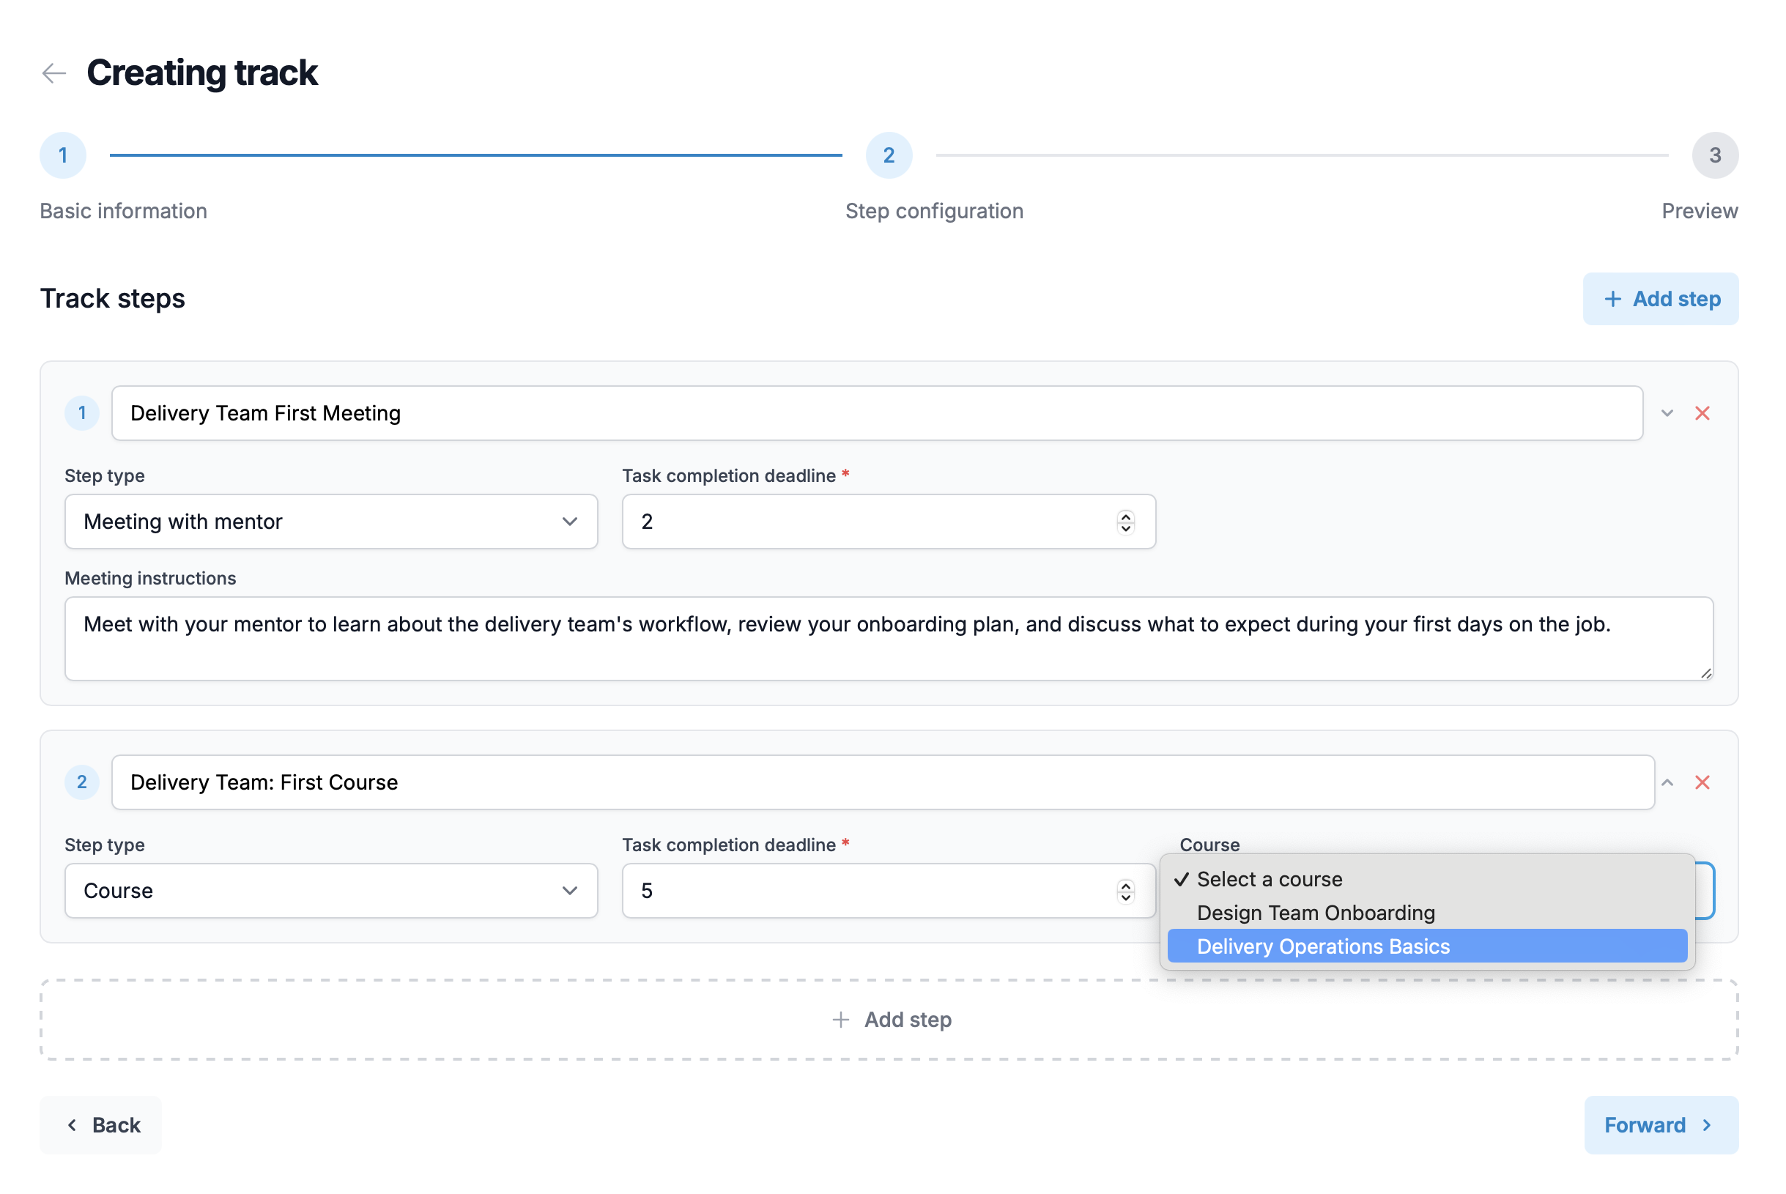Click the spinner arrows on step 2 deadline
This screenshot has height=1194, width=1786.
tap(1125, 890)
